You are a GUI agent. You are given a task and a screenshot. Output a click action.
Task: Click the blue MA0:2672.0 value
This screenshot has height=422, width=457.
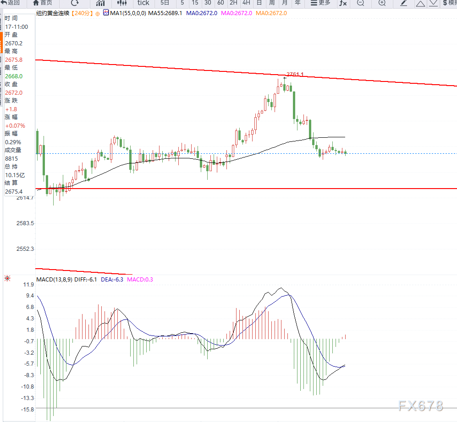(x=202, y=13)
